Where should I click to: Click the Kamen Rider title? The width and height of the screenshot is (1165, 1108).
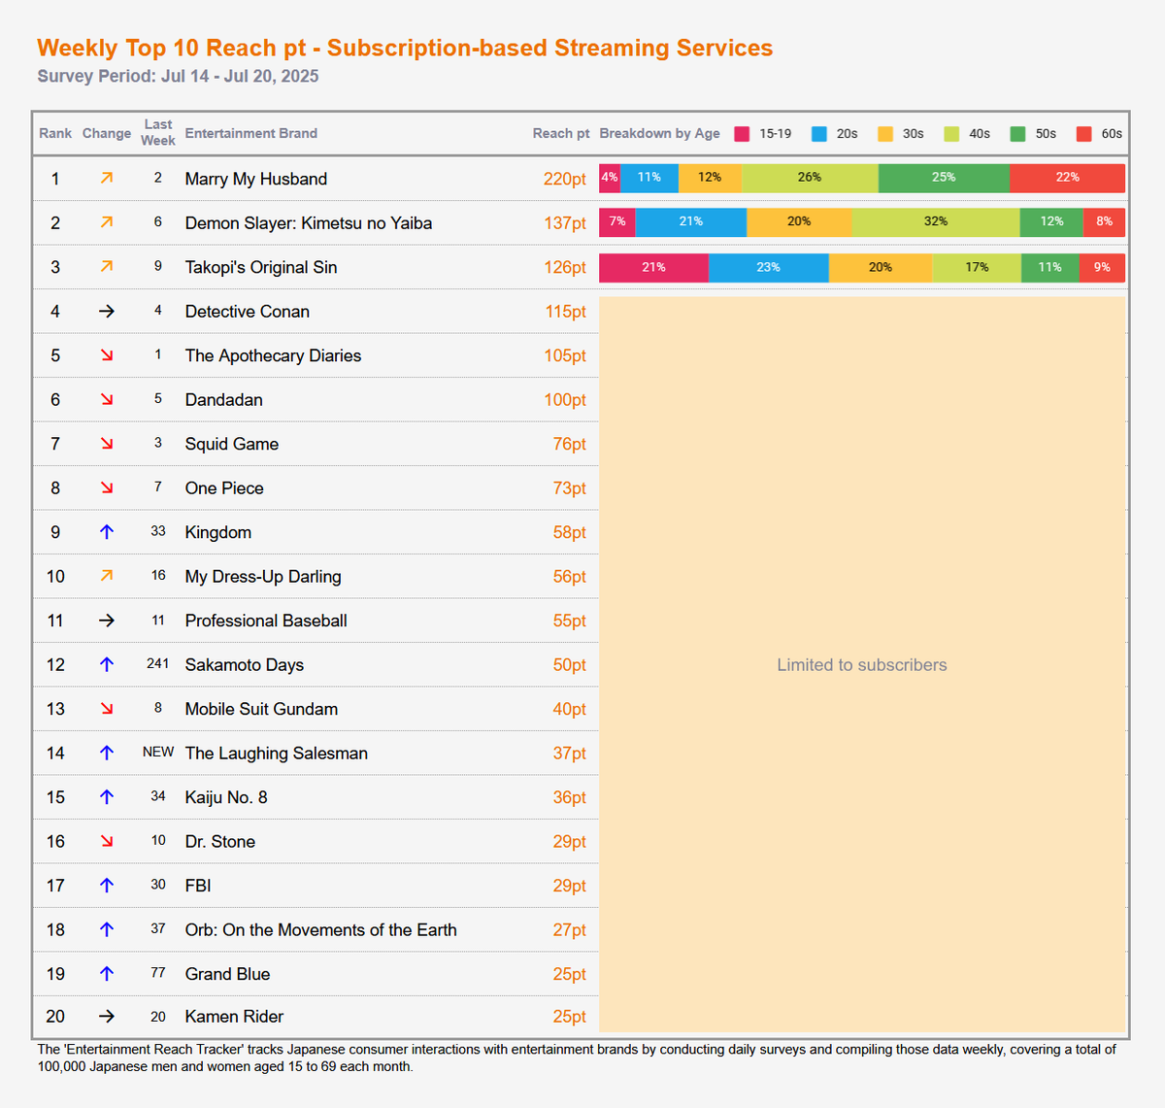pos(234,1017)
